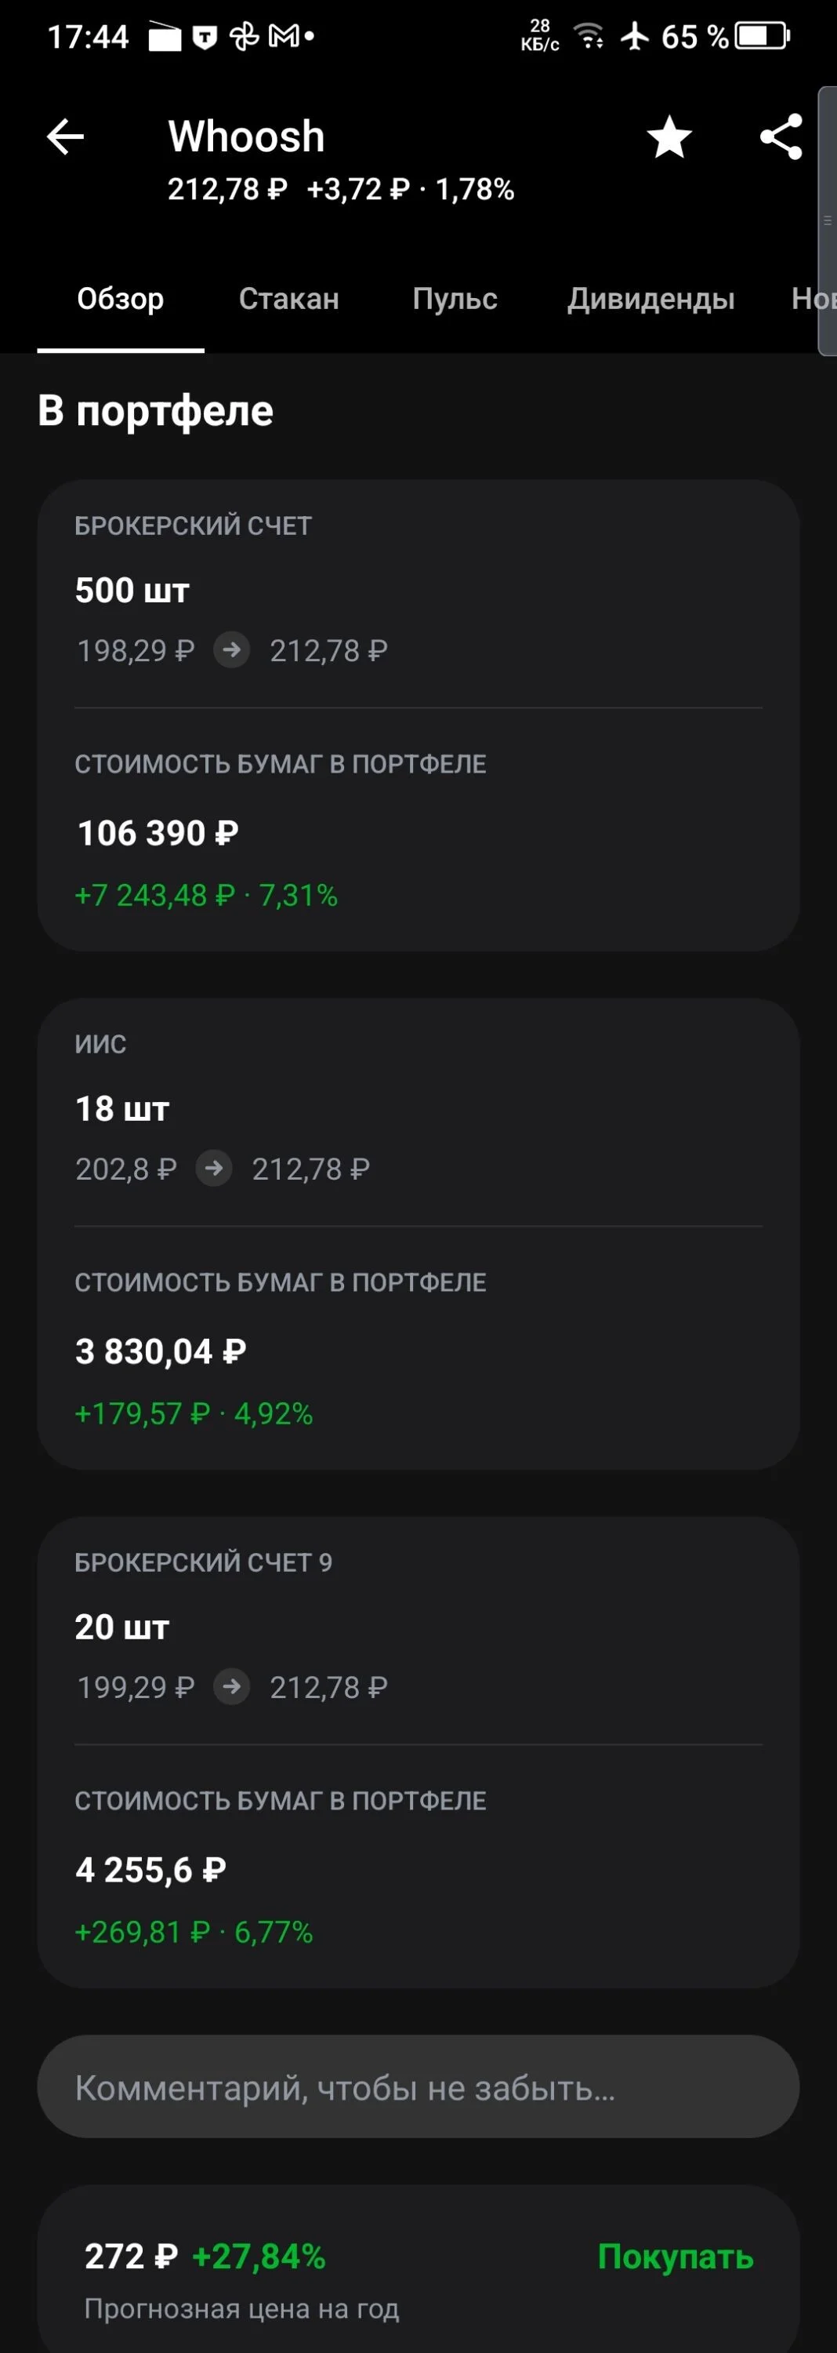
Task: Tap the arrow icon in Брокерский счет card
Action: click(232, 649)
